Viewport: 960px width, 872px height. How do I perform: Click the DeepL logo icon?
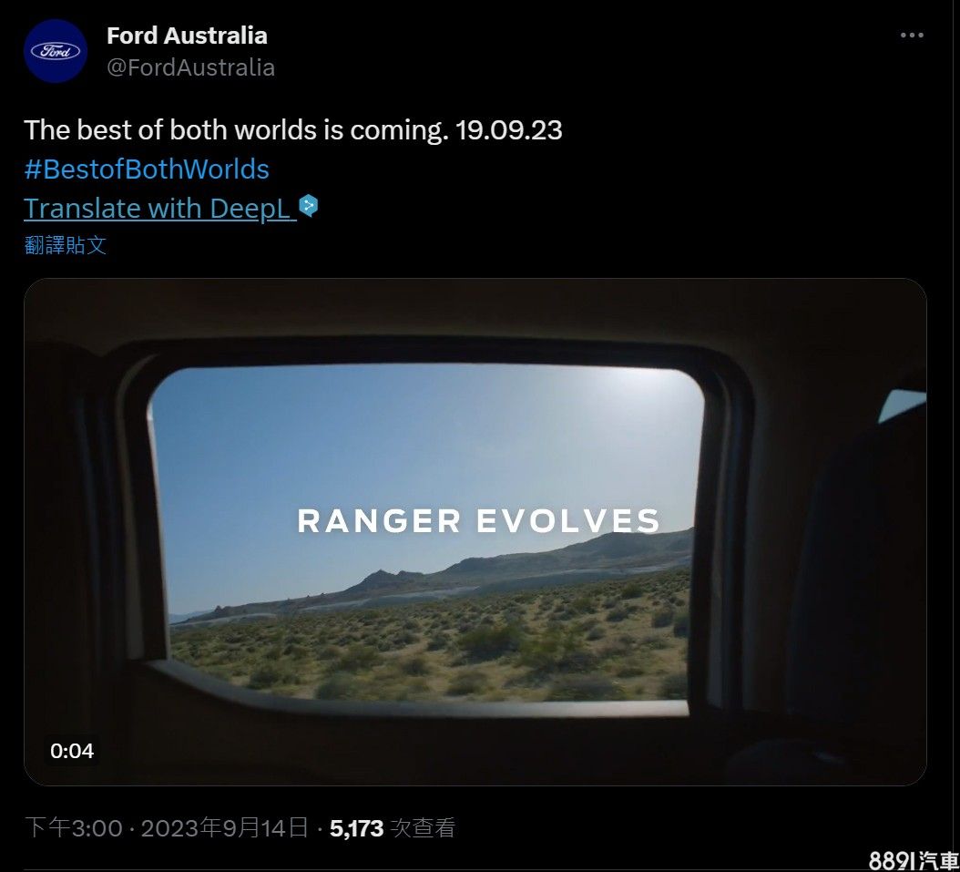point(310,207)
